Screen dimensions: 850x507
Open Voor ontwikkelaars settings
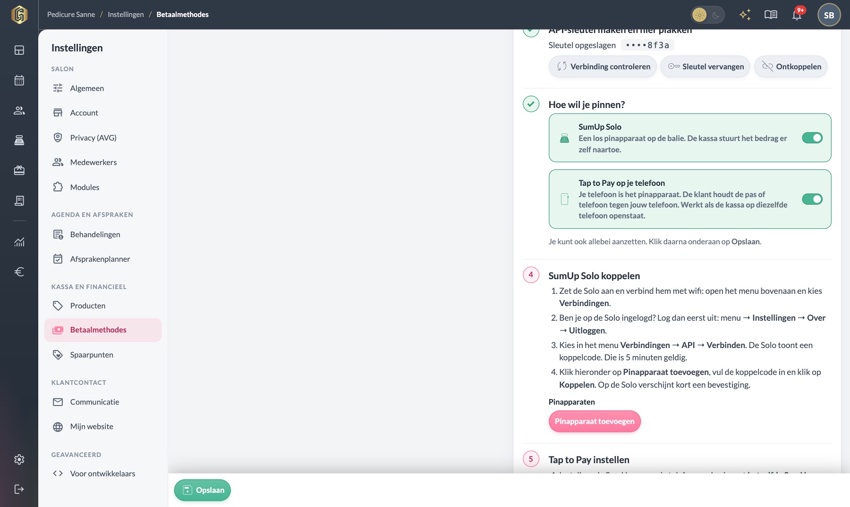pos(103,474)
